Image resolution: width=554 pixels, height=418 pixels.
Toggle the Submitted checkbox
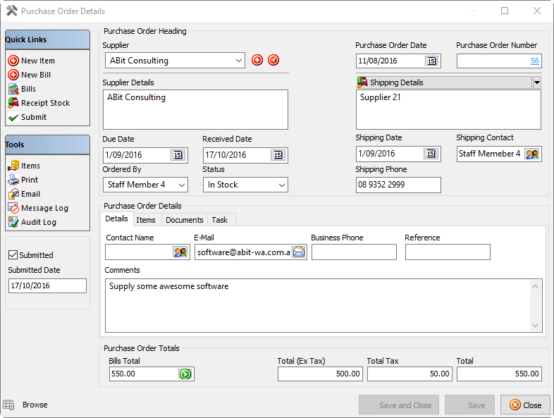click(13, 255)
